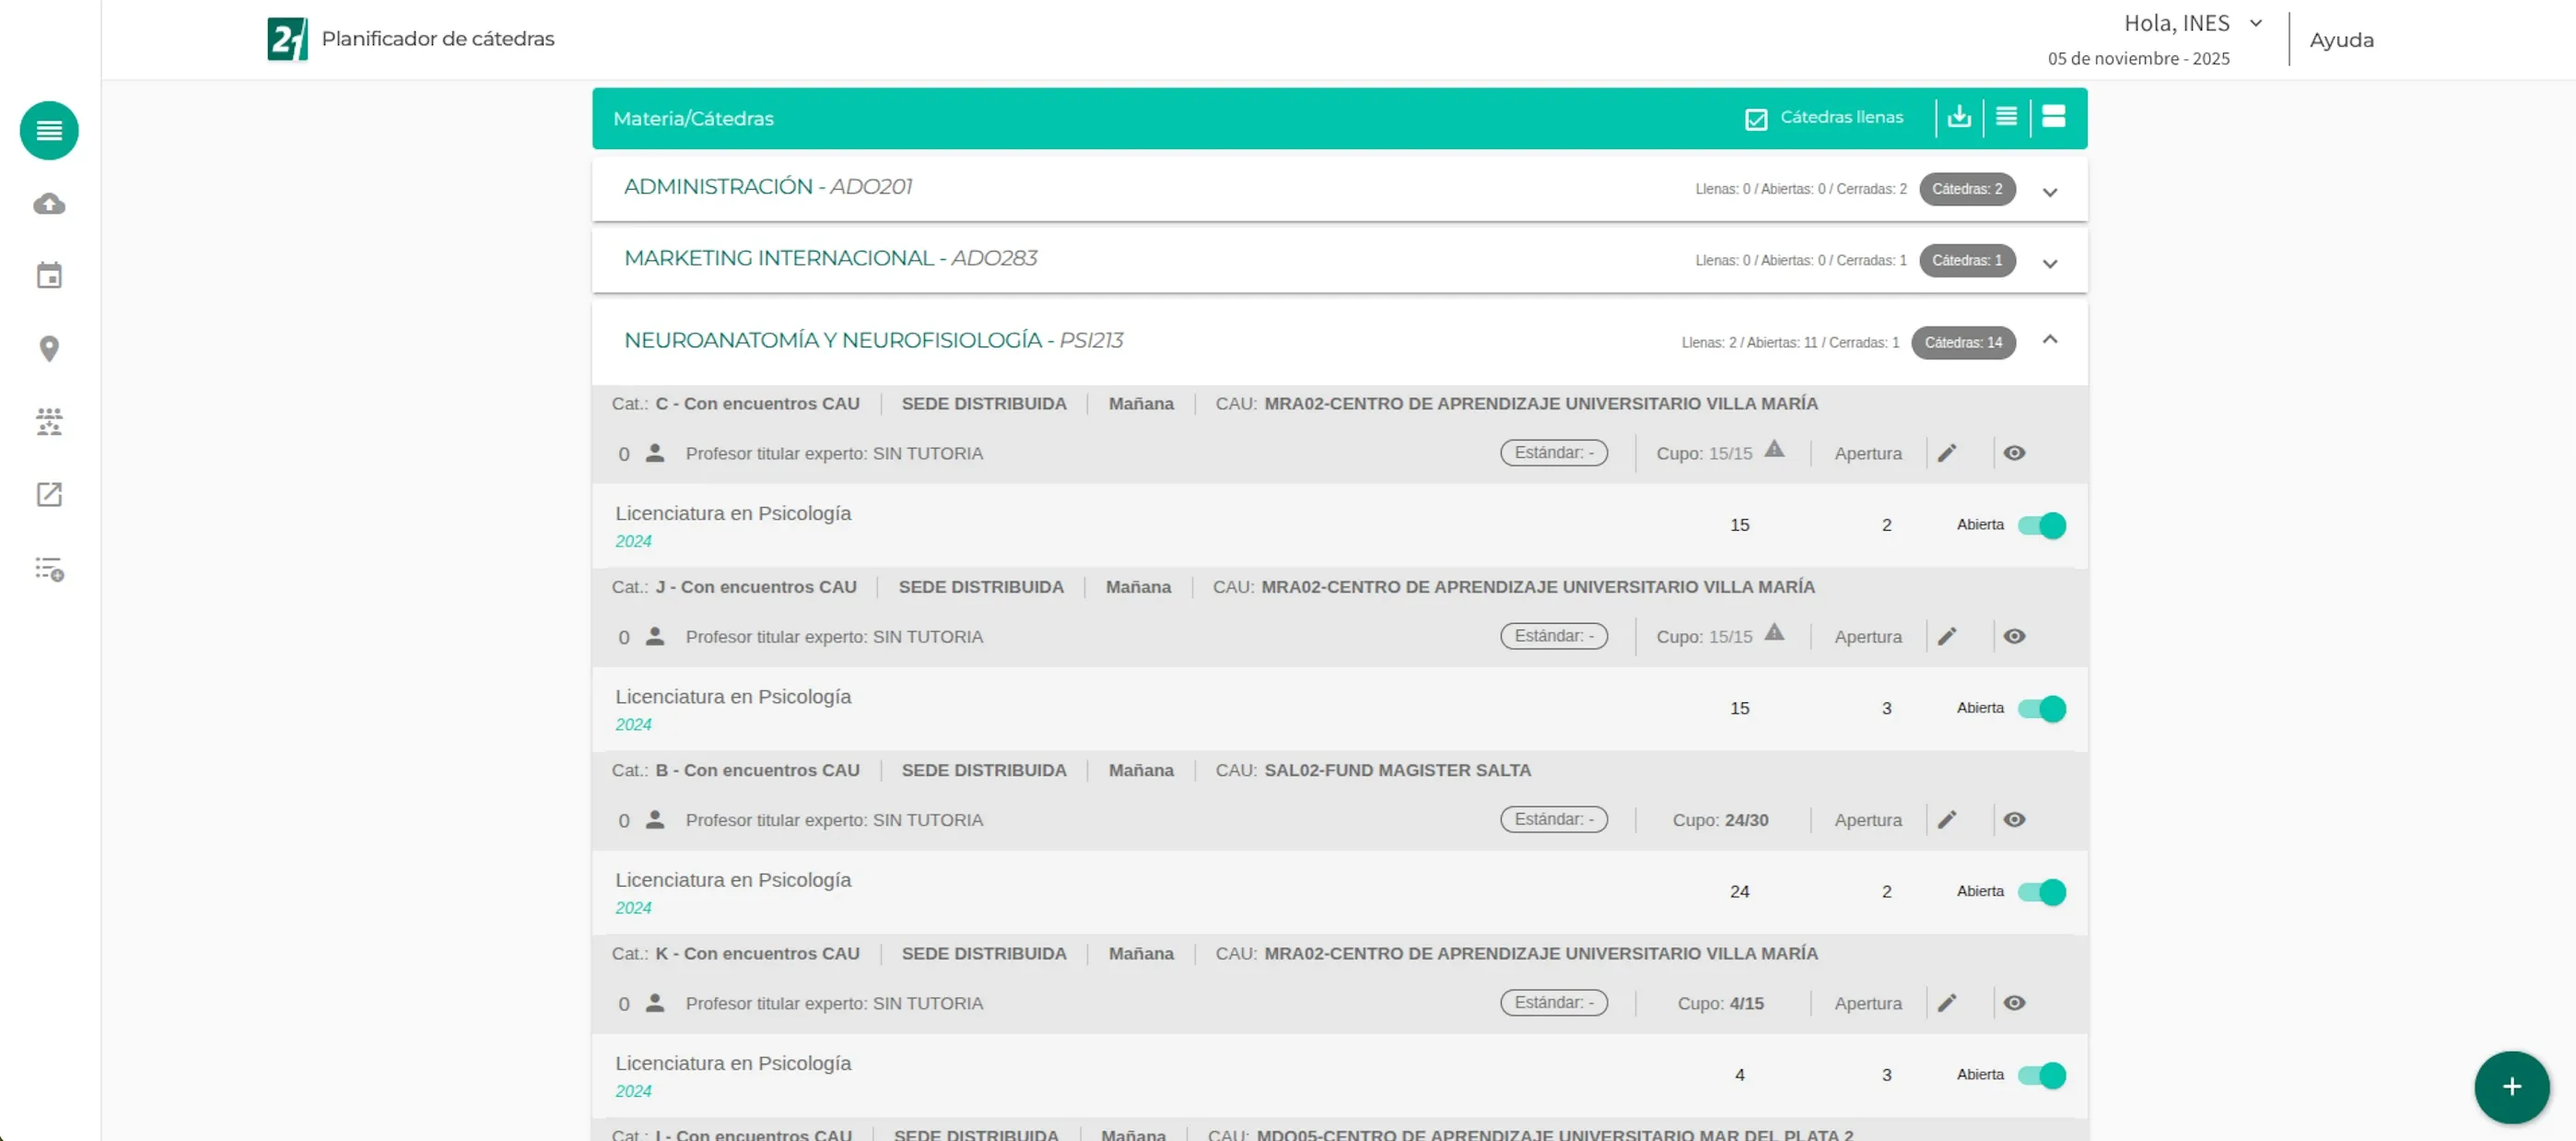The width and height of the screenshot is (2576, 1141).
Task: Click the cloud upload sidebar icon
Action: 49,204
